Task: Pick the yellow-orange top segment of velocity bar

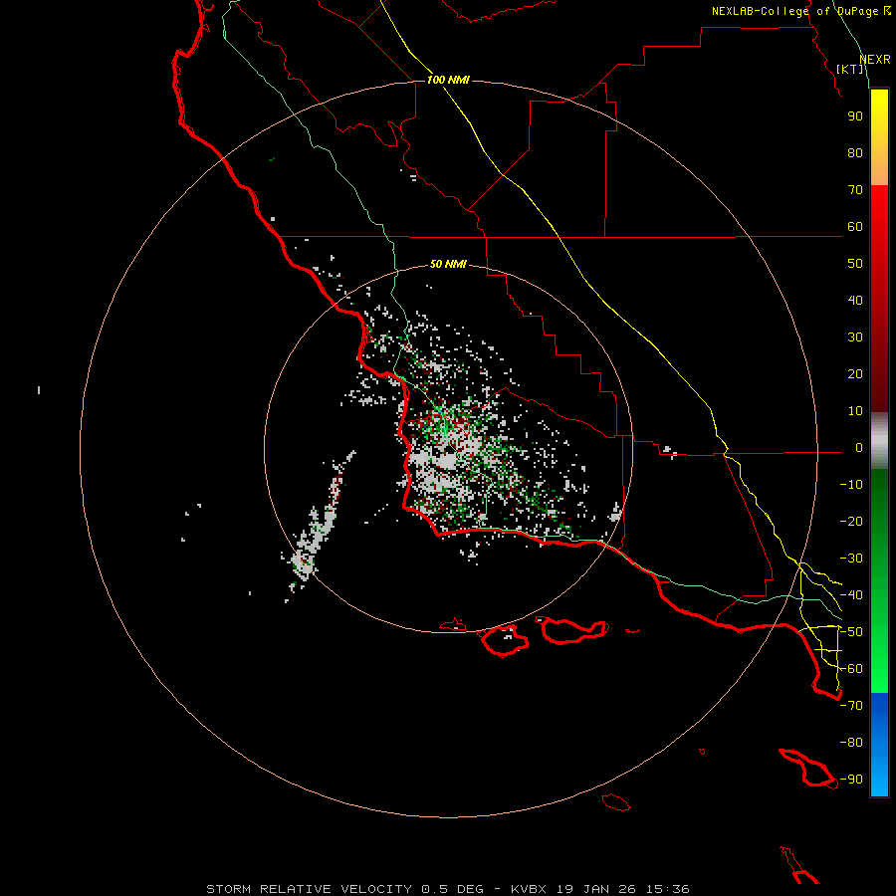Action: [x=879, y=137]
